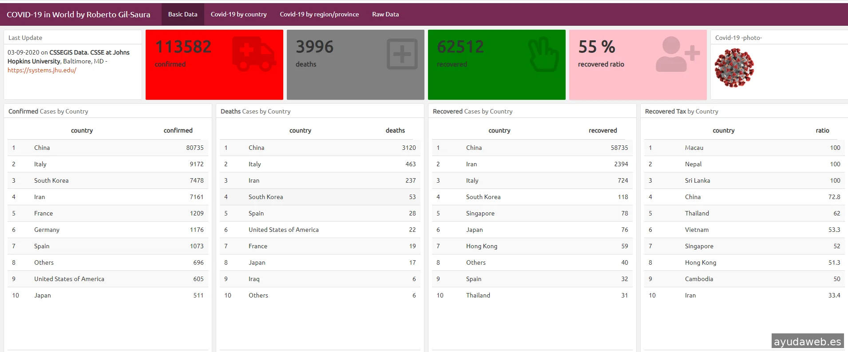
Task: Open the Covid-19 by region/province tab
Action: click(319, 14)
